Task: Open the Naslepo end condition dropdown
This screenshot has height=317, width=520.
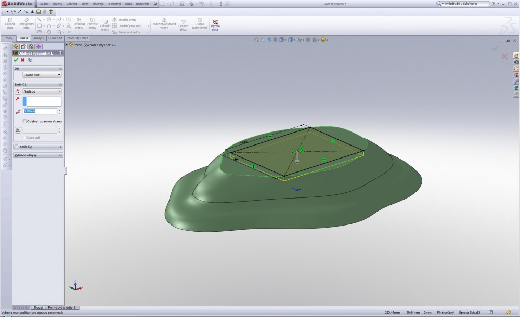Action: coord(42,91)
